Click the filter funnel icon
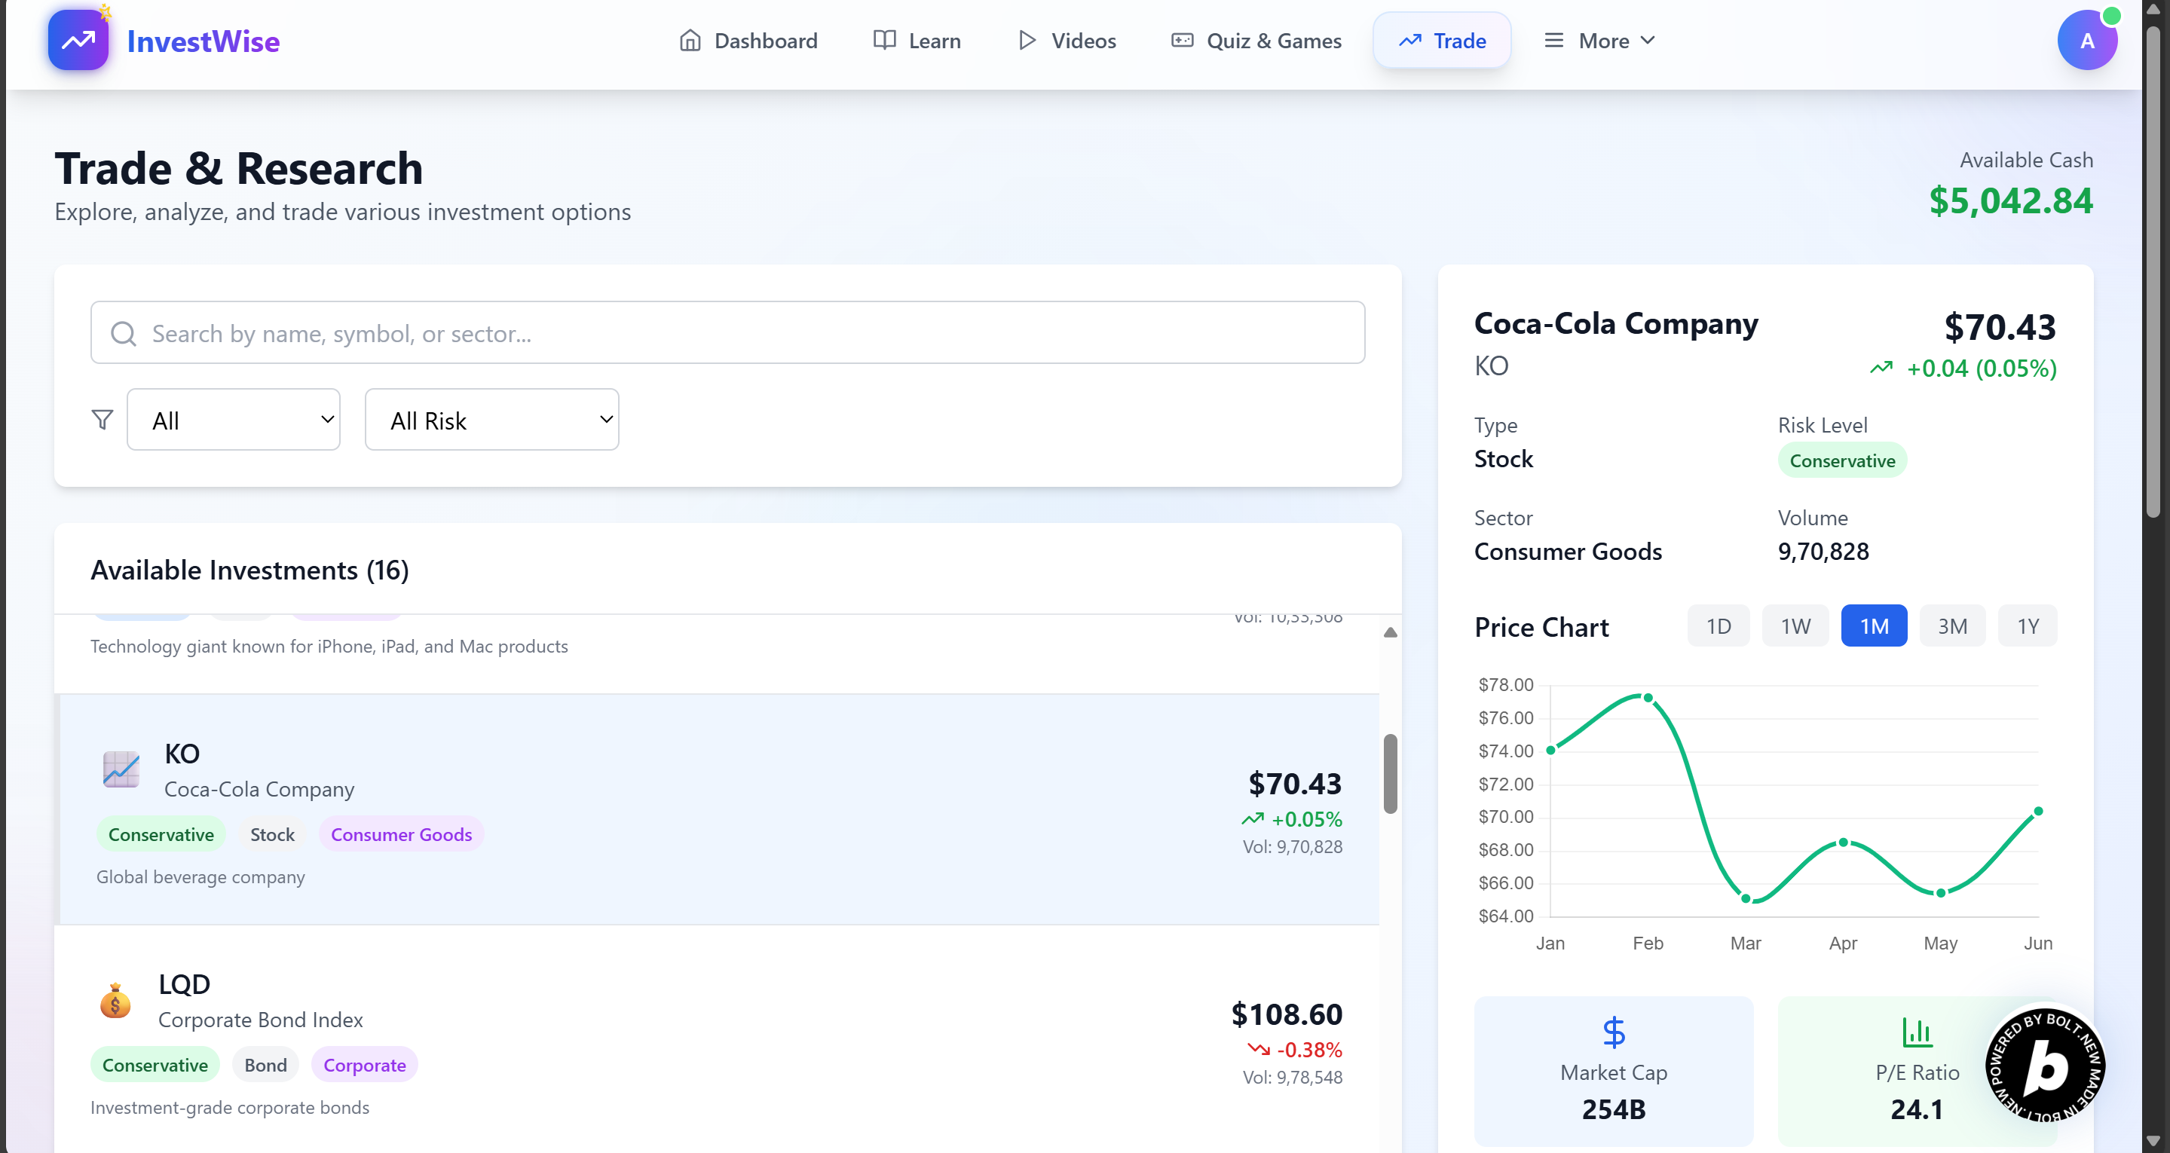Viewport: 2170px width, 1153px height. click(102, 420)
